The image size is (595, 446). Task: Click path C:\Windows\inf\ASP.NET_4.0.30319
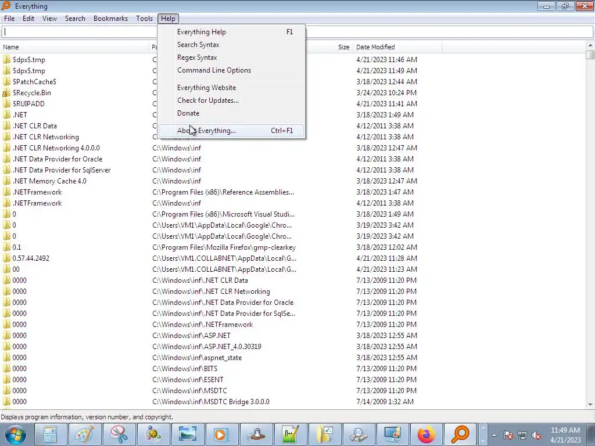(x=207, y=347)
